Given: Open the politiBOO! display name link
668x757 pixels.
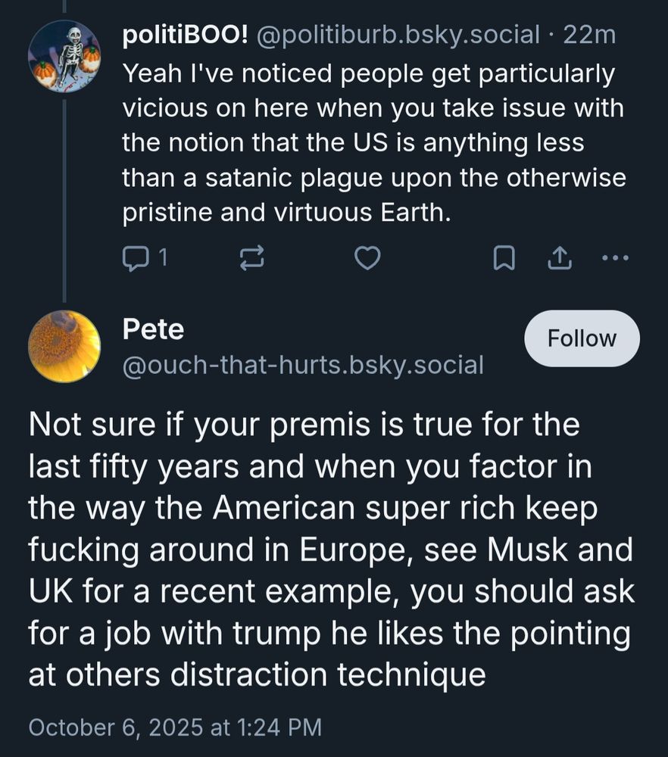Looking at the screenshot, I should pyautogui.click(x=186, y=34).
